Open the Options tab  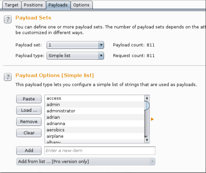tap(81, 5)
